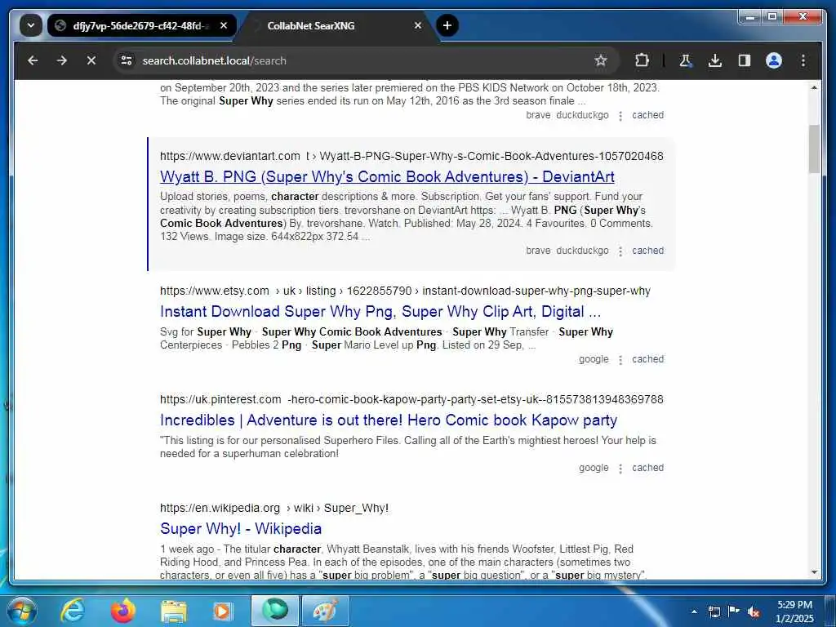Open cached link for Etsy result

(x=647, y=359)
